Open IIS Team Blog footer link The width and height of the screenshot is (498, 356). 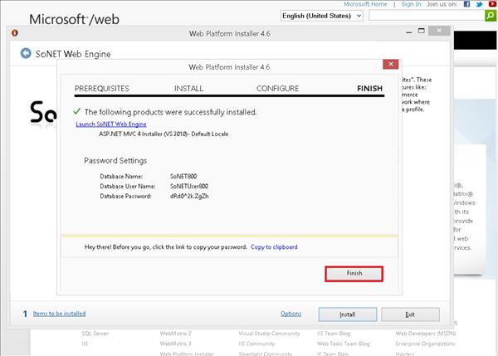[334, 334]
